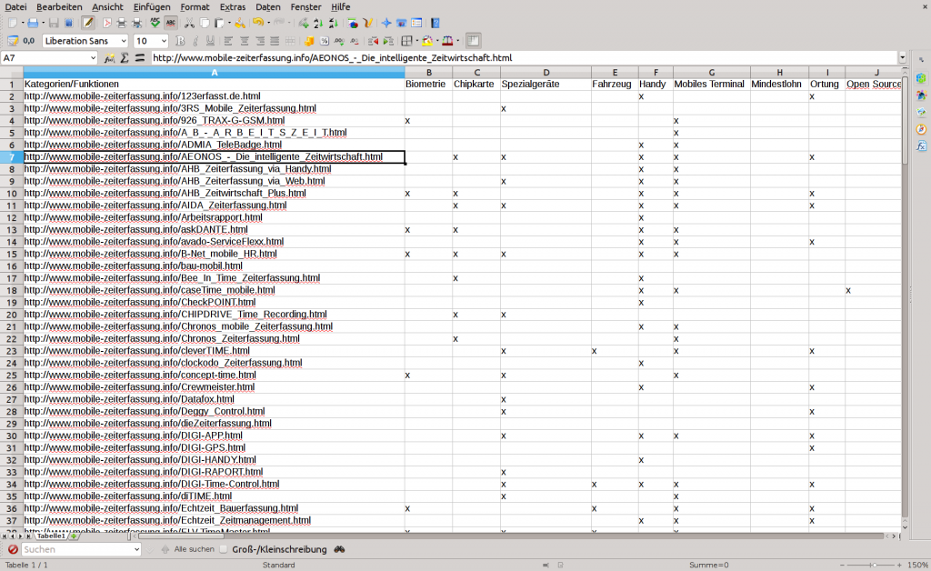Click the Cut scissors icon
Viewport: 931px width, 571px height.
[187, 23]
